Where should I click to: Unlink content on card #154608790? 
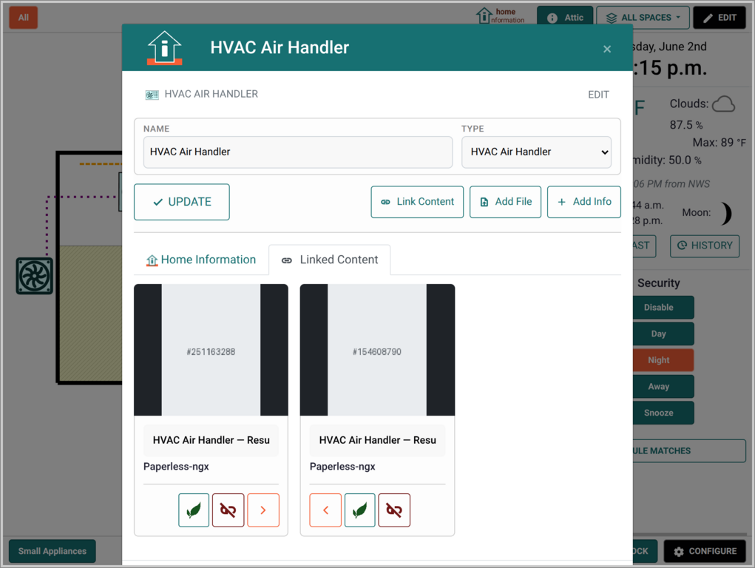pyautogui.click(x=394, y=510)
